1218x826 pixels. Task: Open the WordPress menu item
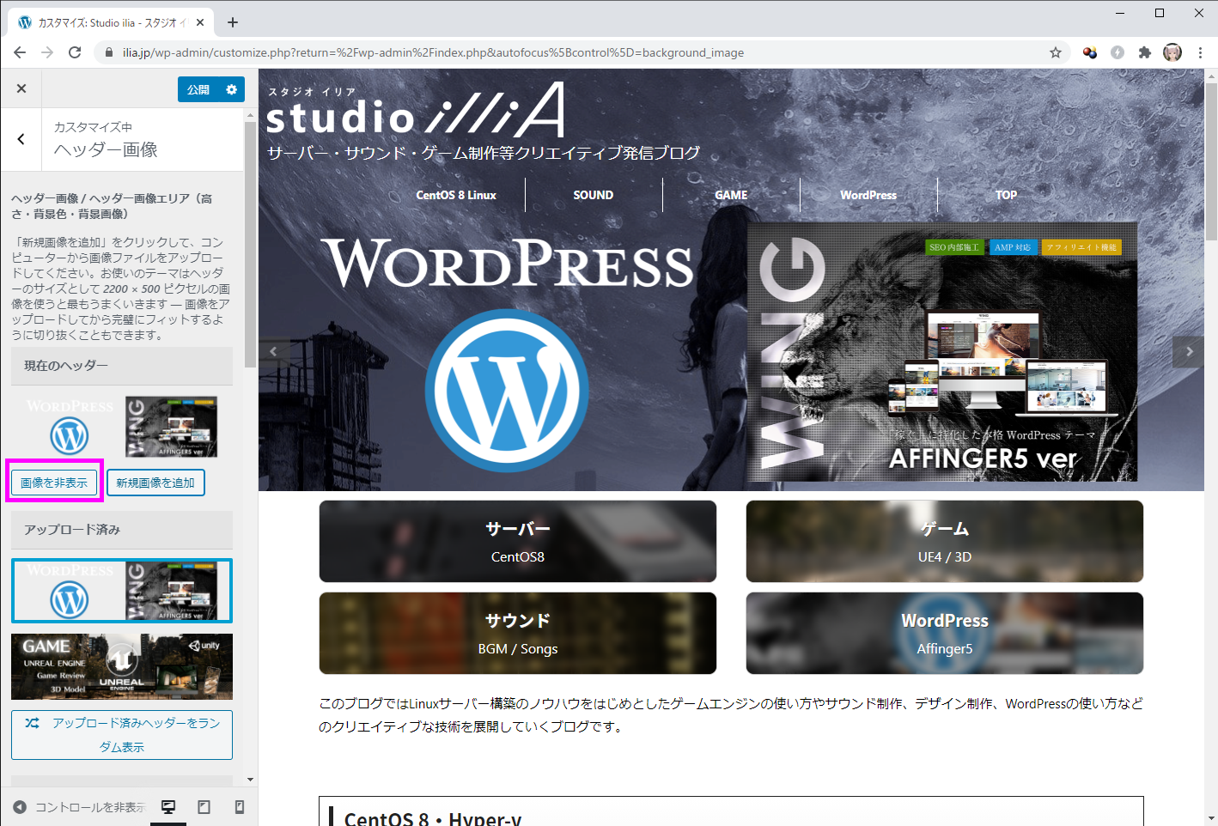pos(868,195)
